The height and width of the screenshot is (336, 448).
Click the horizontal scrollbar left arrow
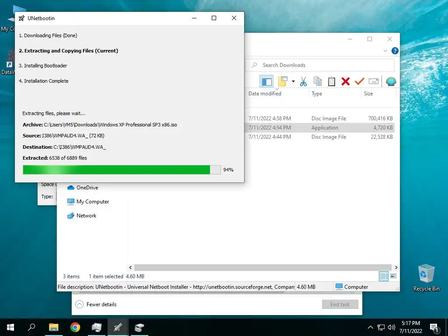point(130,267)
